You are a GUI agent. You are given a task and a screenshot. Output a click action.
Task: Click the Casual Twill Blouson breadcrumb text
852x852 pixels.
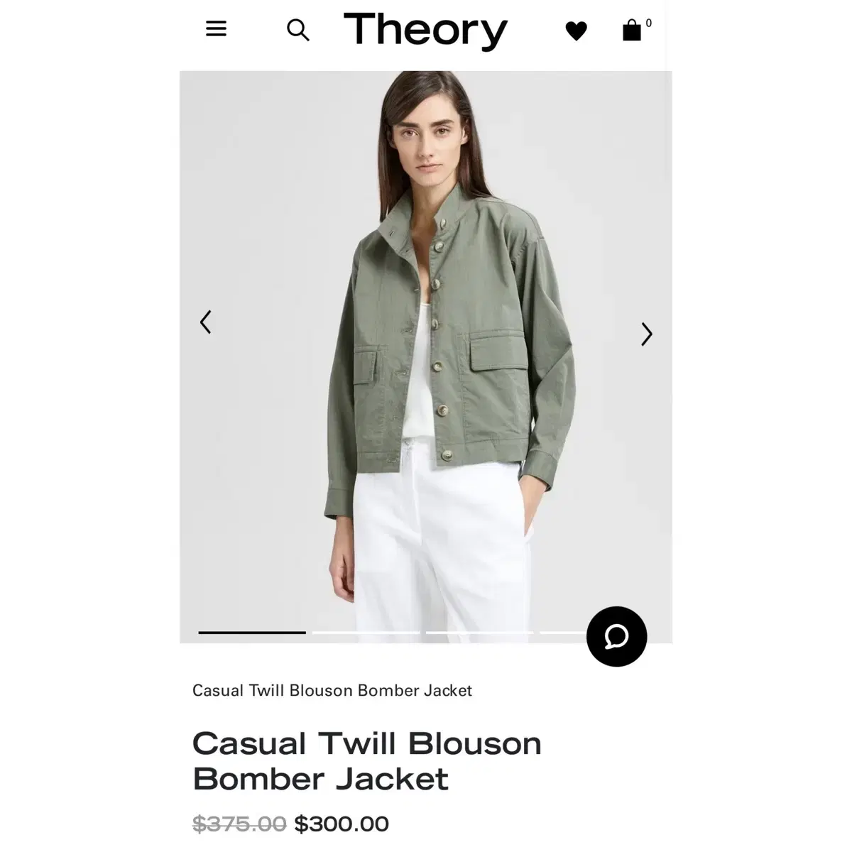coord(332,690)
